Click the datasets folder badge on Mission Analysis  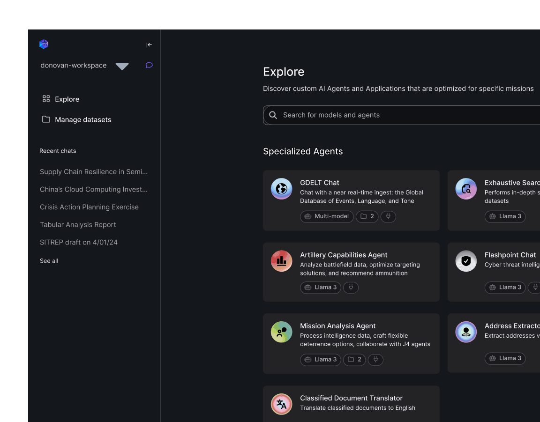(x=354, y=360)
